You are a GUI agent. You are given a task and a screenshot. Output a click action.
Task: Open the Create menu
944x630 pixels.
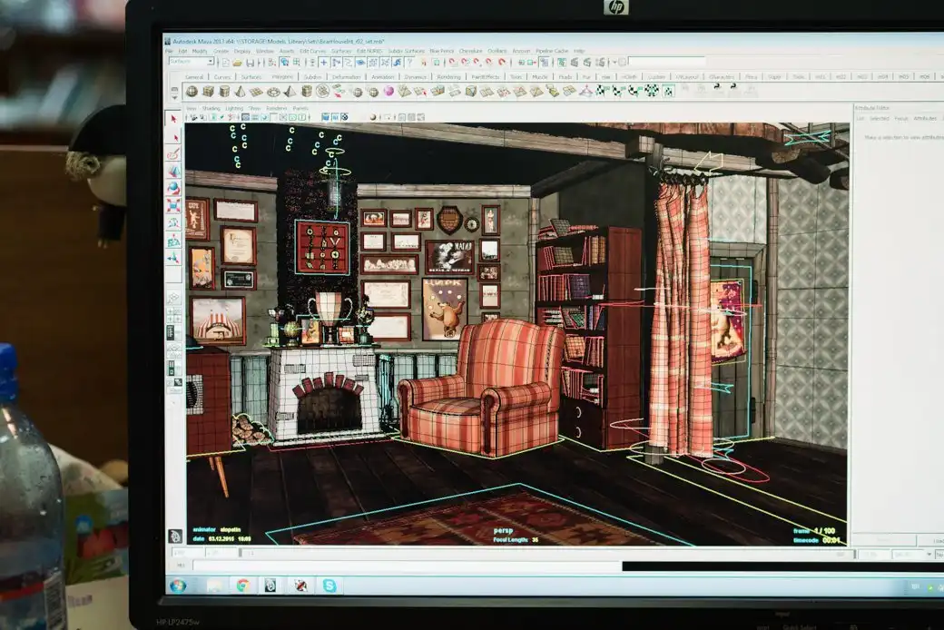click(221, 51)
